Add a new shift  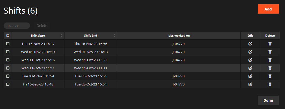[268, 9]
